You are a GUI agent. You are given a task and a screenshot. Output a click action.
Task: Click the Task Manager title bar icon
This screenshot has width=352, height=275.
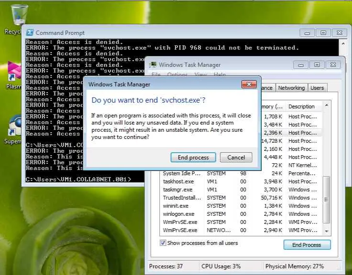pos(153,64)
